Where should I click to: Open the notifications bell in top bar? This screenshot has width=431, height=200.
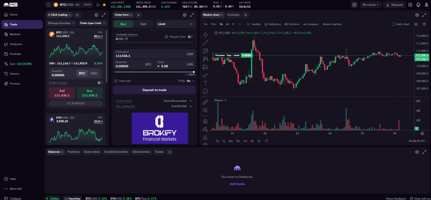coord(418,5)
